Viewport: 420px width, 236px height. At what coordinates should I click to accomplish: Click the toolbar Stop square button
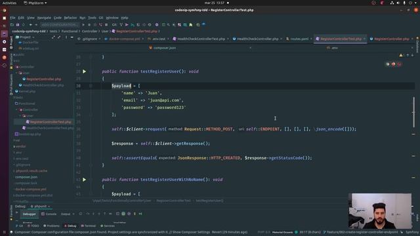click(x=106, y=25)
